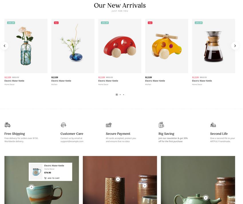Select the first carousel pagination dot
The width and height of the screenshot is (243, 204).
coord(117,95)
